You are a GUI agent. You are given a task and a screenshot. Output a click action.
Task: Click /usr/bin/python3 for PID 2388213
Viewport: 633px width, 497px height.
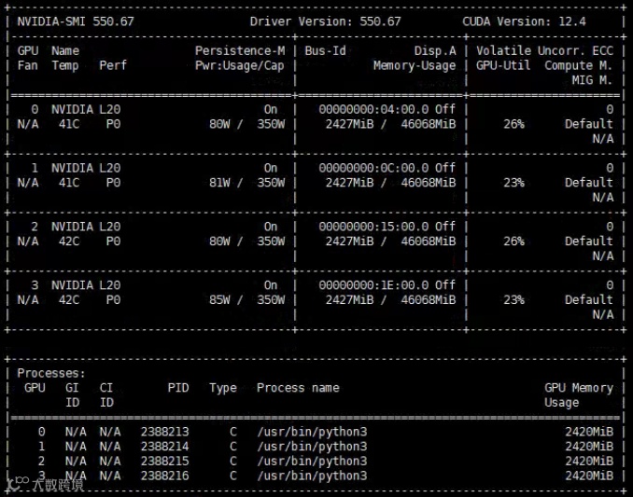click(x=312, y=432)
